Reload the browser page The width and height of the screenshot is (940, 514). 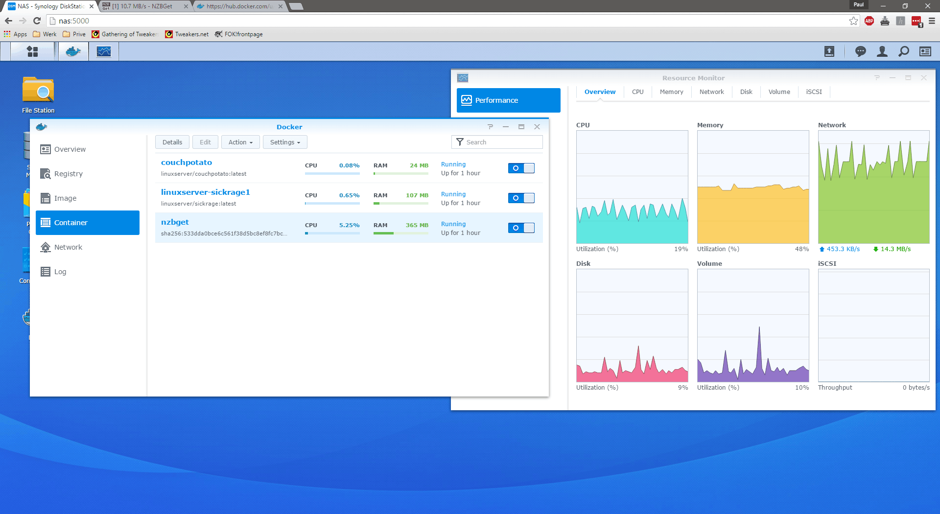(37, 21)
